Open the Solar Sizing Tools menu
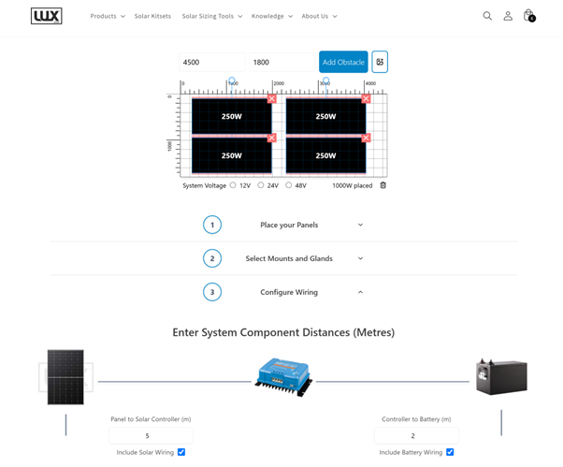 [211, 16]
